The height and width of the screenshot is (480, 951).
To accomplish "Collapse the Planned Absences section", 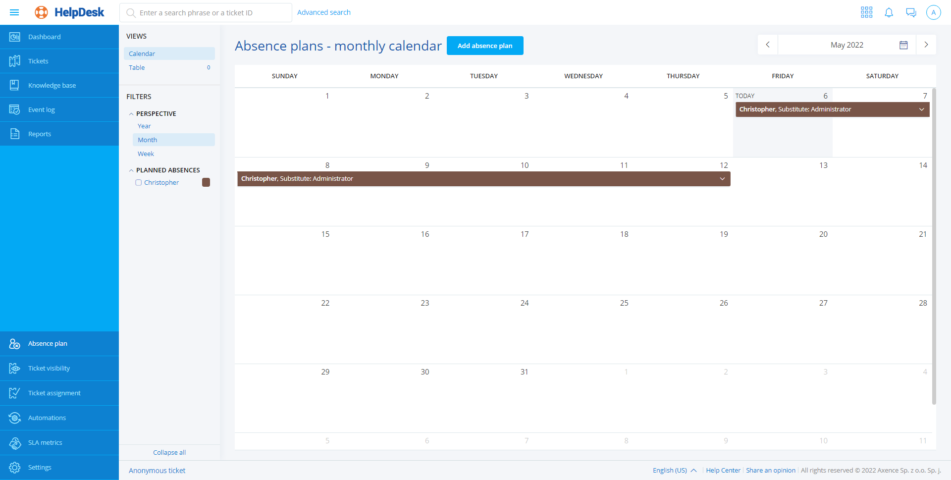I will [x=131, y=170].
